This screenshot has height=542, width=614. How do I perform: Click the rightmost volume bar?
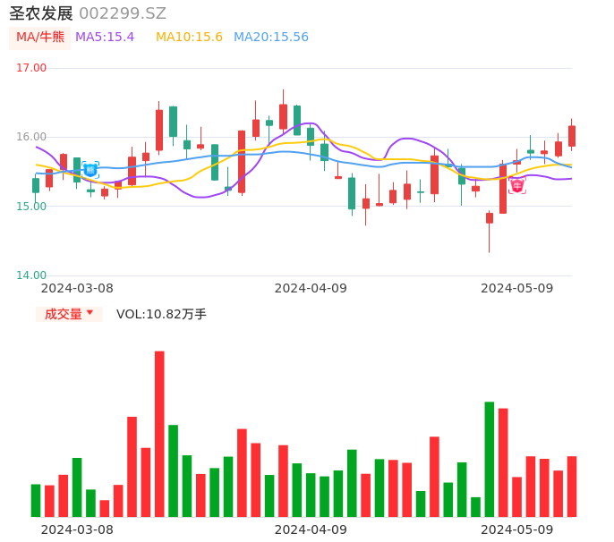572,487
